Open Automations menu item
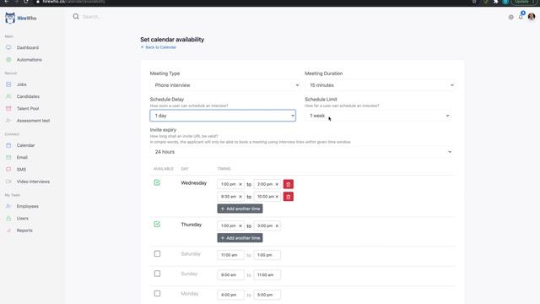540x304 pixels. click(30, 60)
